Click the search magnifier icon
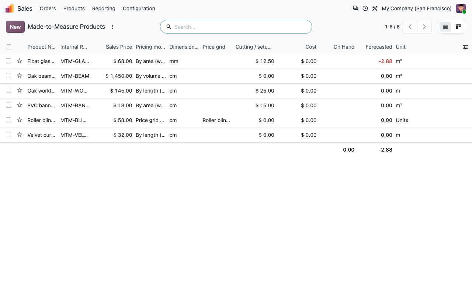 pyautogui.click(x=169, y=27)
